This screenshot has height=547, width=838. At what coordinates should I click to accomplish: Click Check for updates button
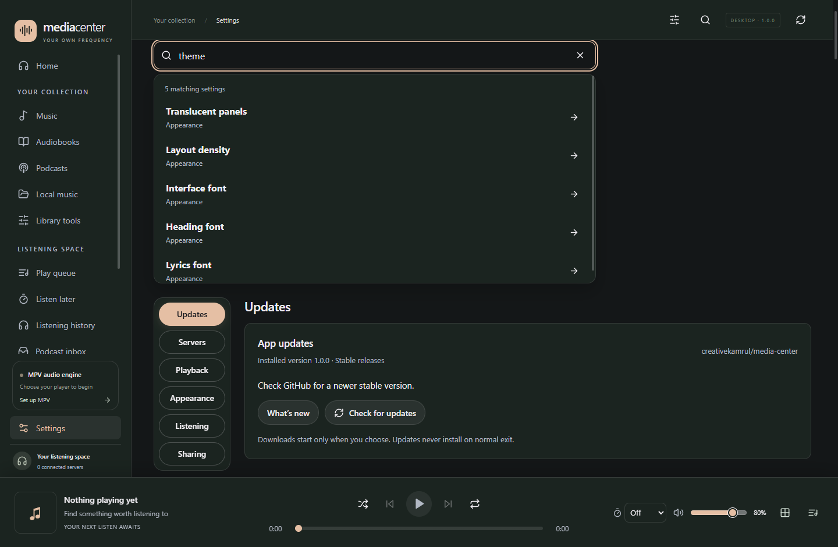[375, 413]
